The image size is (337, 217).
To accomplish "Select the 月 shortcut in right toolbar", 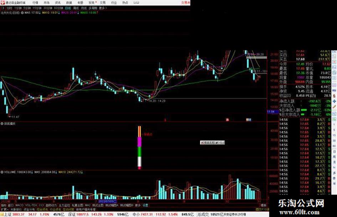I will pyautogui.click(x=335, y=162).
